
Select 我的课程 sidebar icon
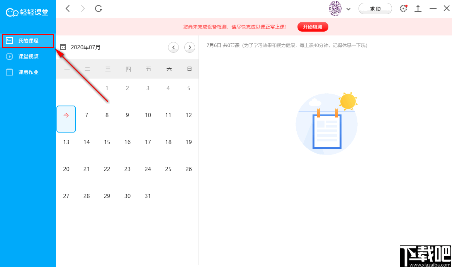8,40
